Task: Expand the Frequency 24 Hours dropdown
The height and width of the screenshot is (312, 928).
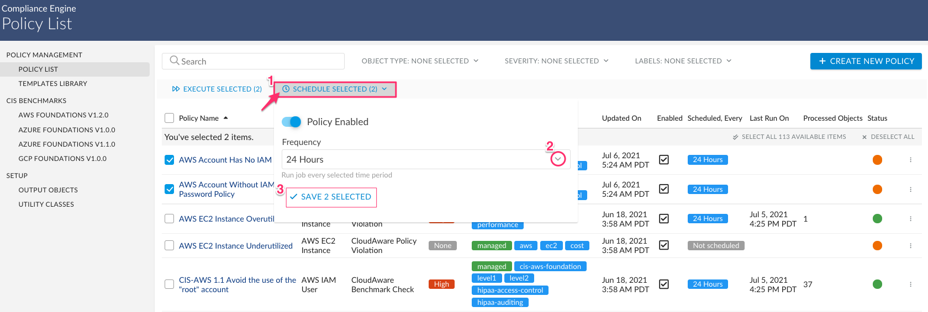Action: 558,159
